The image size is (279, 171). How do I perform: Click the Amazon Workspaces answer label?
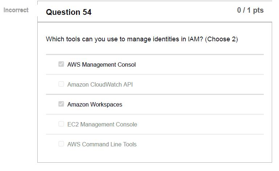[95, 105]
